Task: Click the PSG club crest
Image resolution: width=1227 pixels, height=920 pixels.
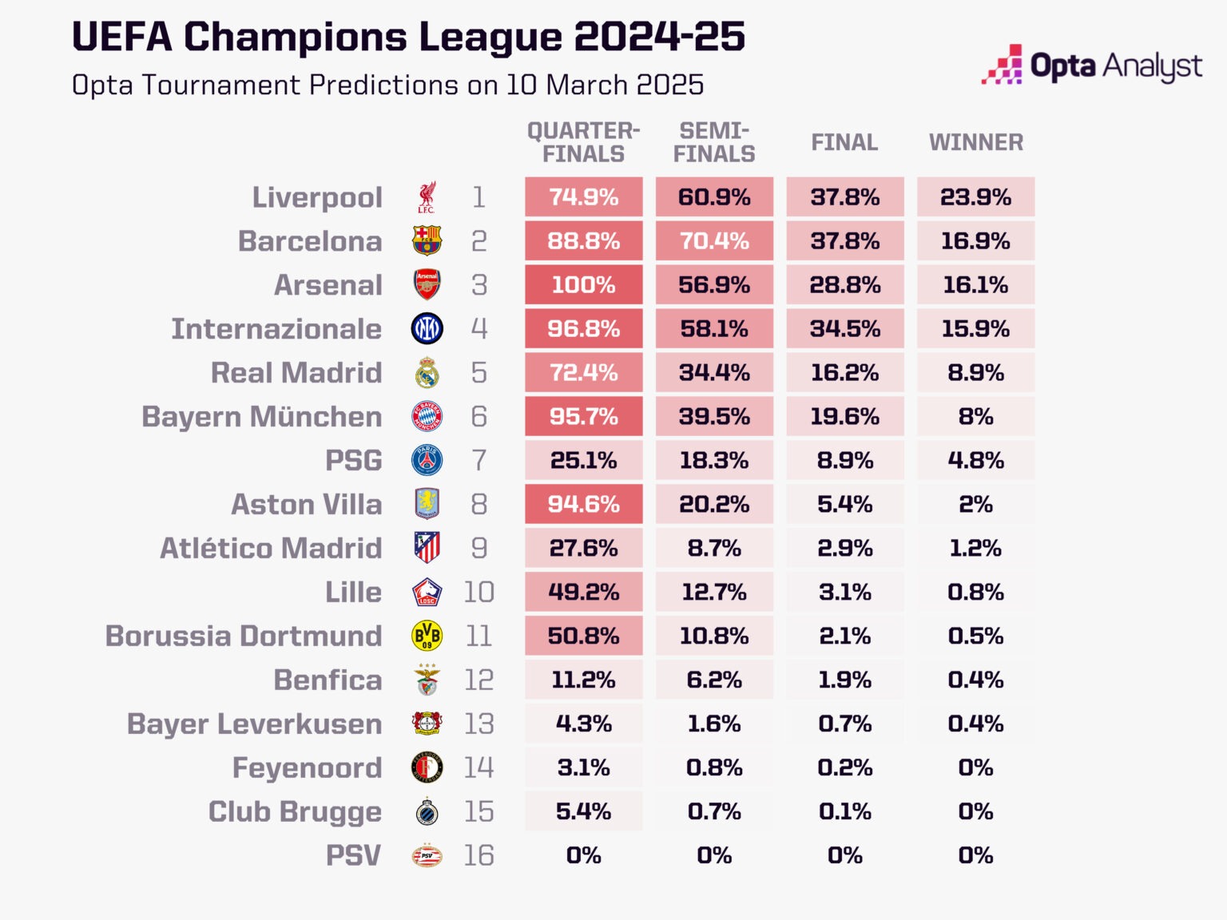Action: 427,460
